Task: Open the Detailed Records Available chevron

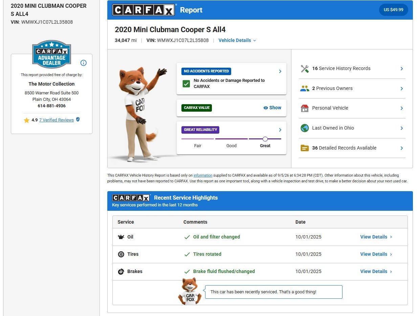Action: [x=402, y=148]
